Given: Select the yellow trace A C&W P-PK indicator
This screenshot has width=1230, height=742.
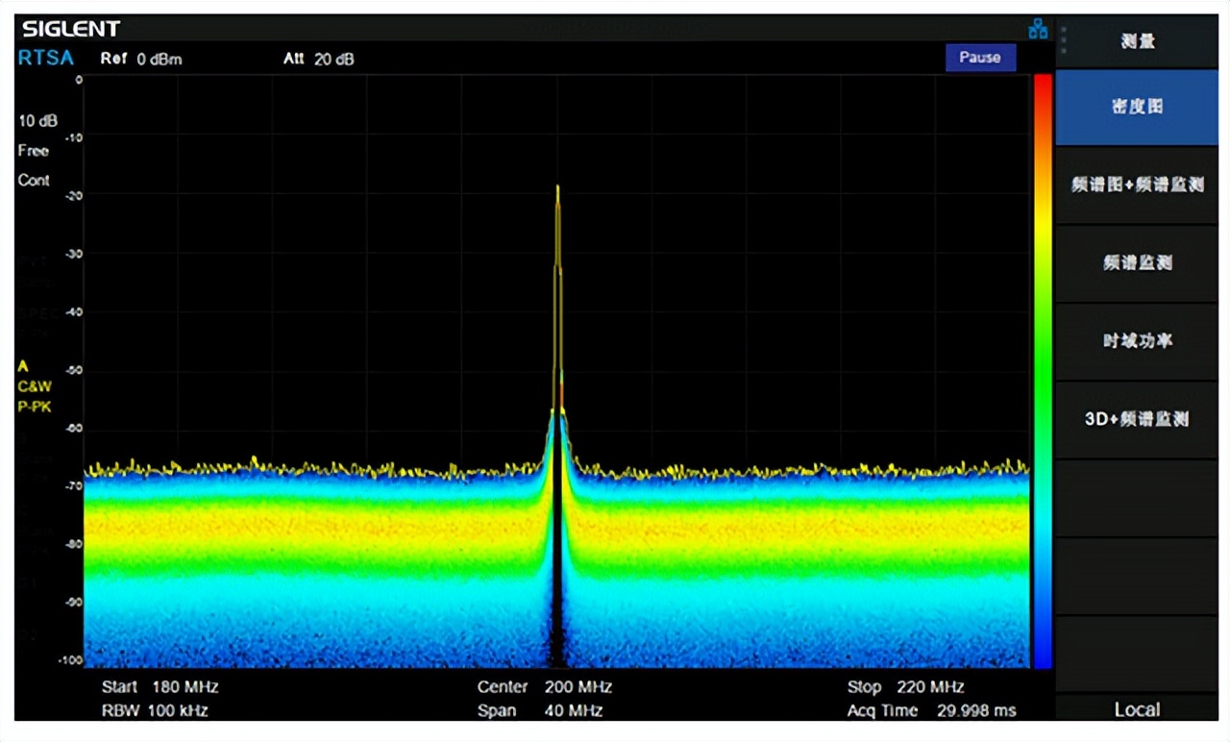Looking at the screenshot, I should coord(34,385).
